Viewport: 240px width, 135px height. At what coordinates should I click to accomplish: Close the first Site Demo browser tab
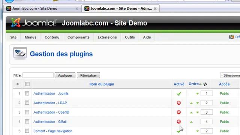77,9
